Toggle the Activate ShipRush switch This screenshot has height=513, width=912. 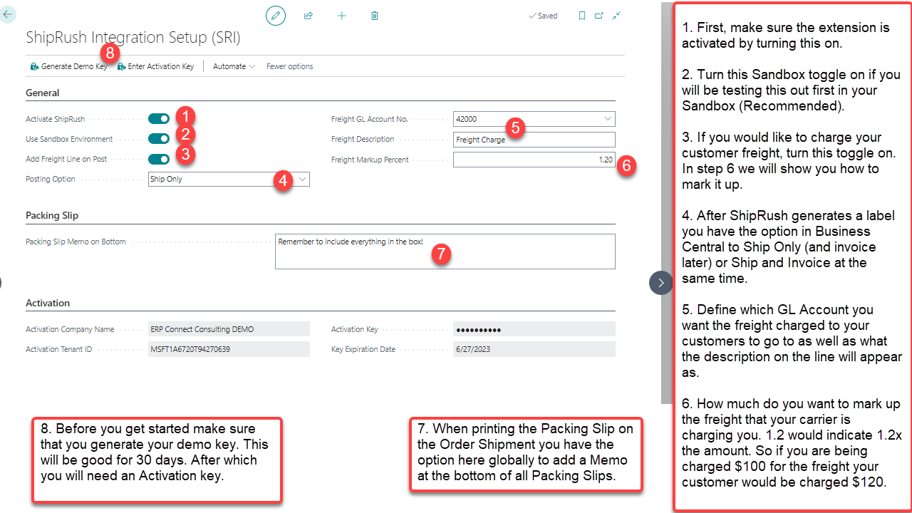tap(159, 119)
